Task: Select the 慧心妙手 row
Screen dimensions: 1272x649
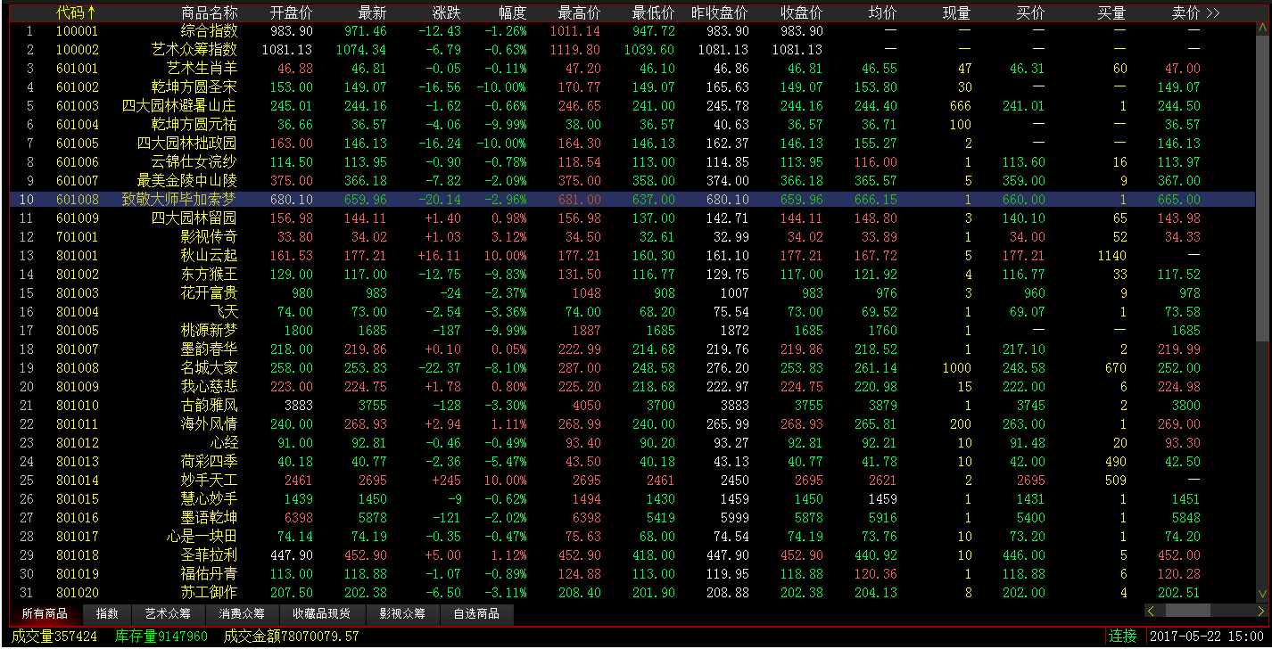Action: pyautogui.click(x=632, y=499)
